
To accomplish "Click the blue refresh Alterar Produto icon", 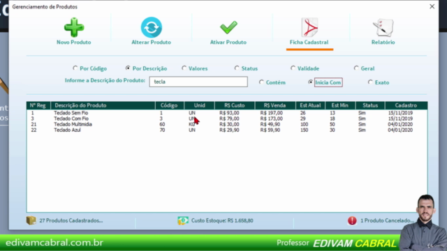I will click(152, 27).
